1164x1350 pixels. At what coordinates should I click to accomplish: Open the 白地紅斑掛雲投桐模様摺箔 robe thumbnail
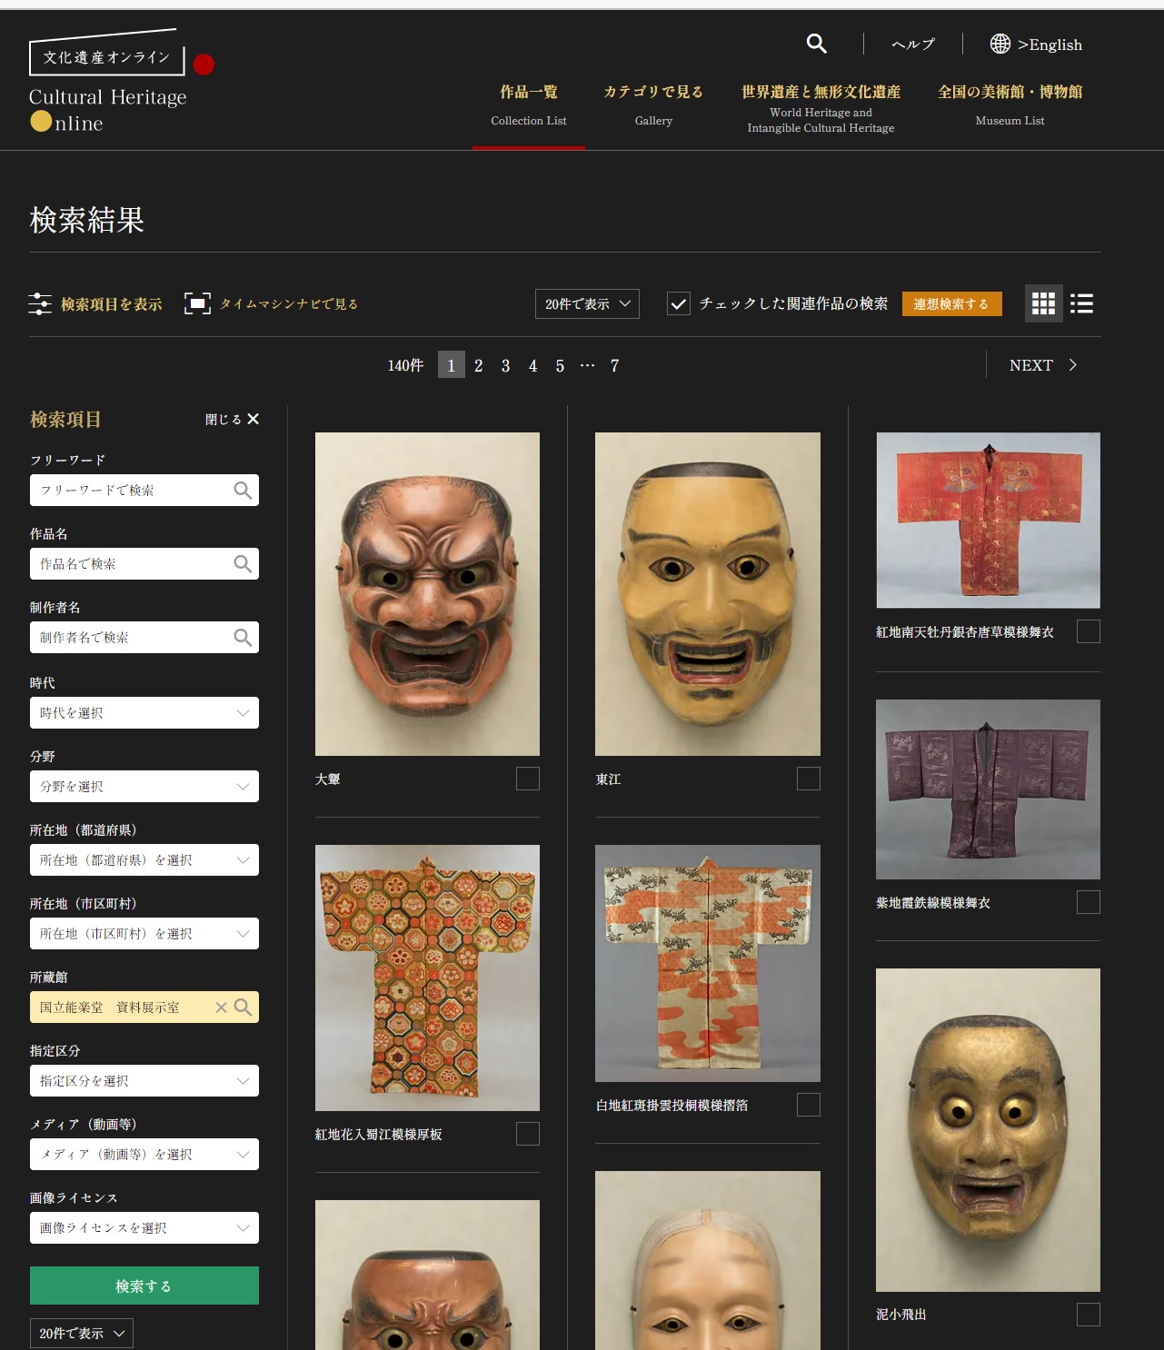click(708, 963)
